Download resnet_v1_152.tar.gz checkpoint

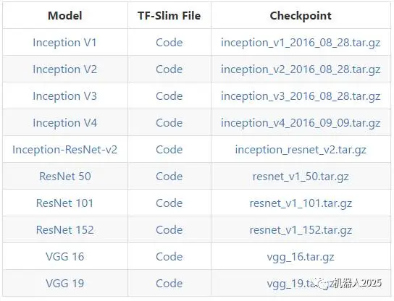pos(301,230)
